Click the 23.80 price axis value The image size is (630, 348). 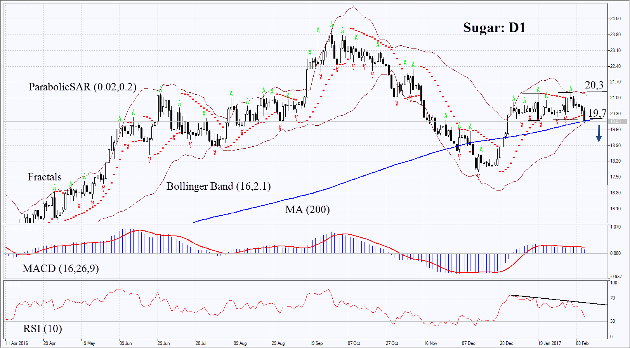615,35
